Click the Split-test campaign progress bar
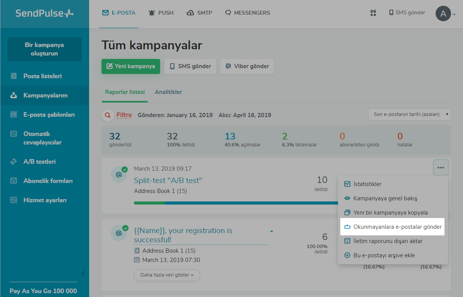This screenshot has height=297, width=463. point(236,203)
